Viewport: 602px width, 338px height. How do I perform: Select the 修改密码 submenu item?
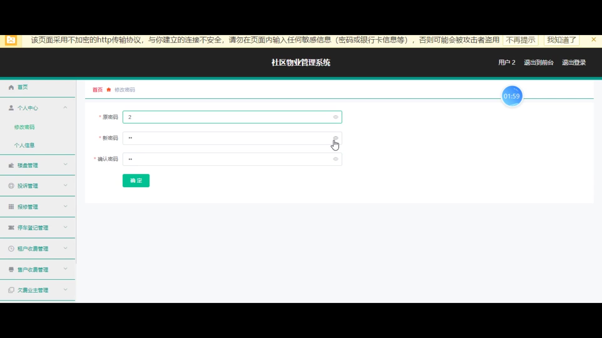24,127
